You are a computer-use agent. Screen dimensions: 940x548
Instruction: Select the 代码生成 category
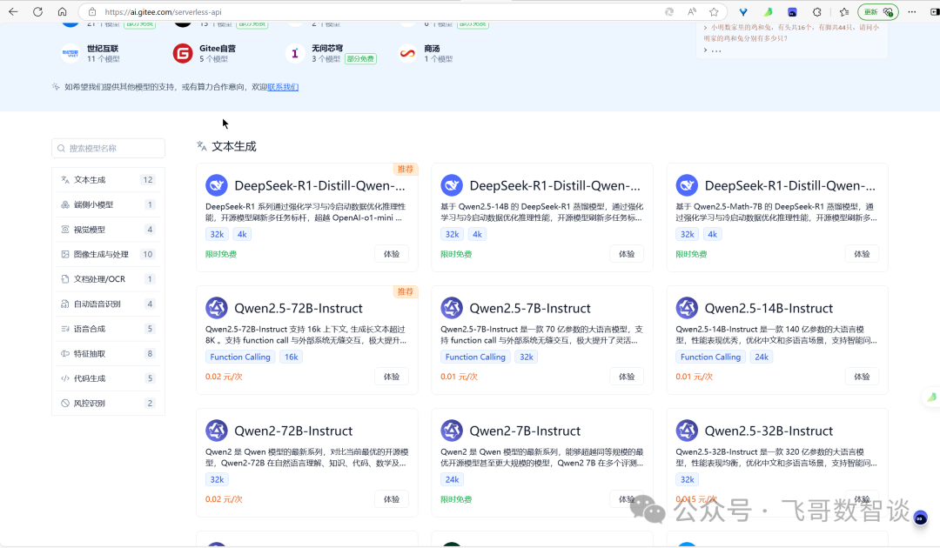(108, 378)
